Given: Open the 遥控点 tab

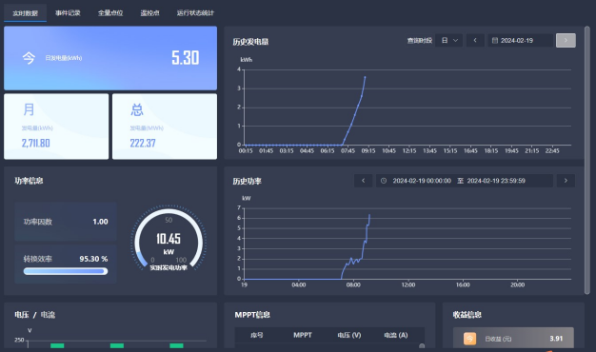Looking at the screenshot, I should [149, 13].
